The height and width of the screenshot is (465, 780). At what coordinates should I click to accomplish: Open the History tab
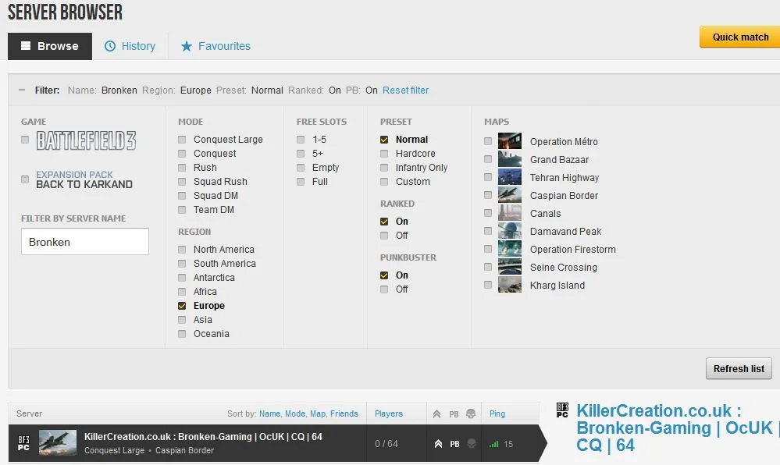pos(130,46)
